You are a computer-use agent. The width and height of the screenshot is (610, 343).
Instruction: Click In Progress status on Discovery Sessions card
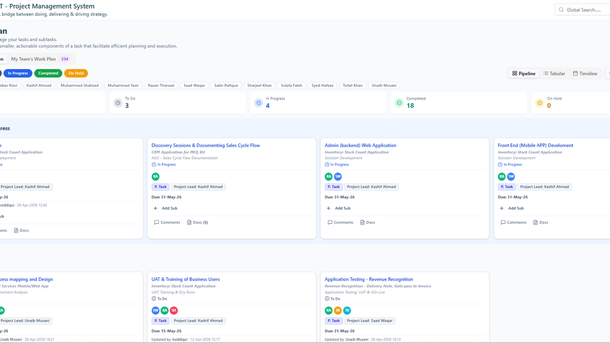pyautogui.click(x=163, y=164)
